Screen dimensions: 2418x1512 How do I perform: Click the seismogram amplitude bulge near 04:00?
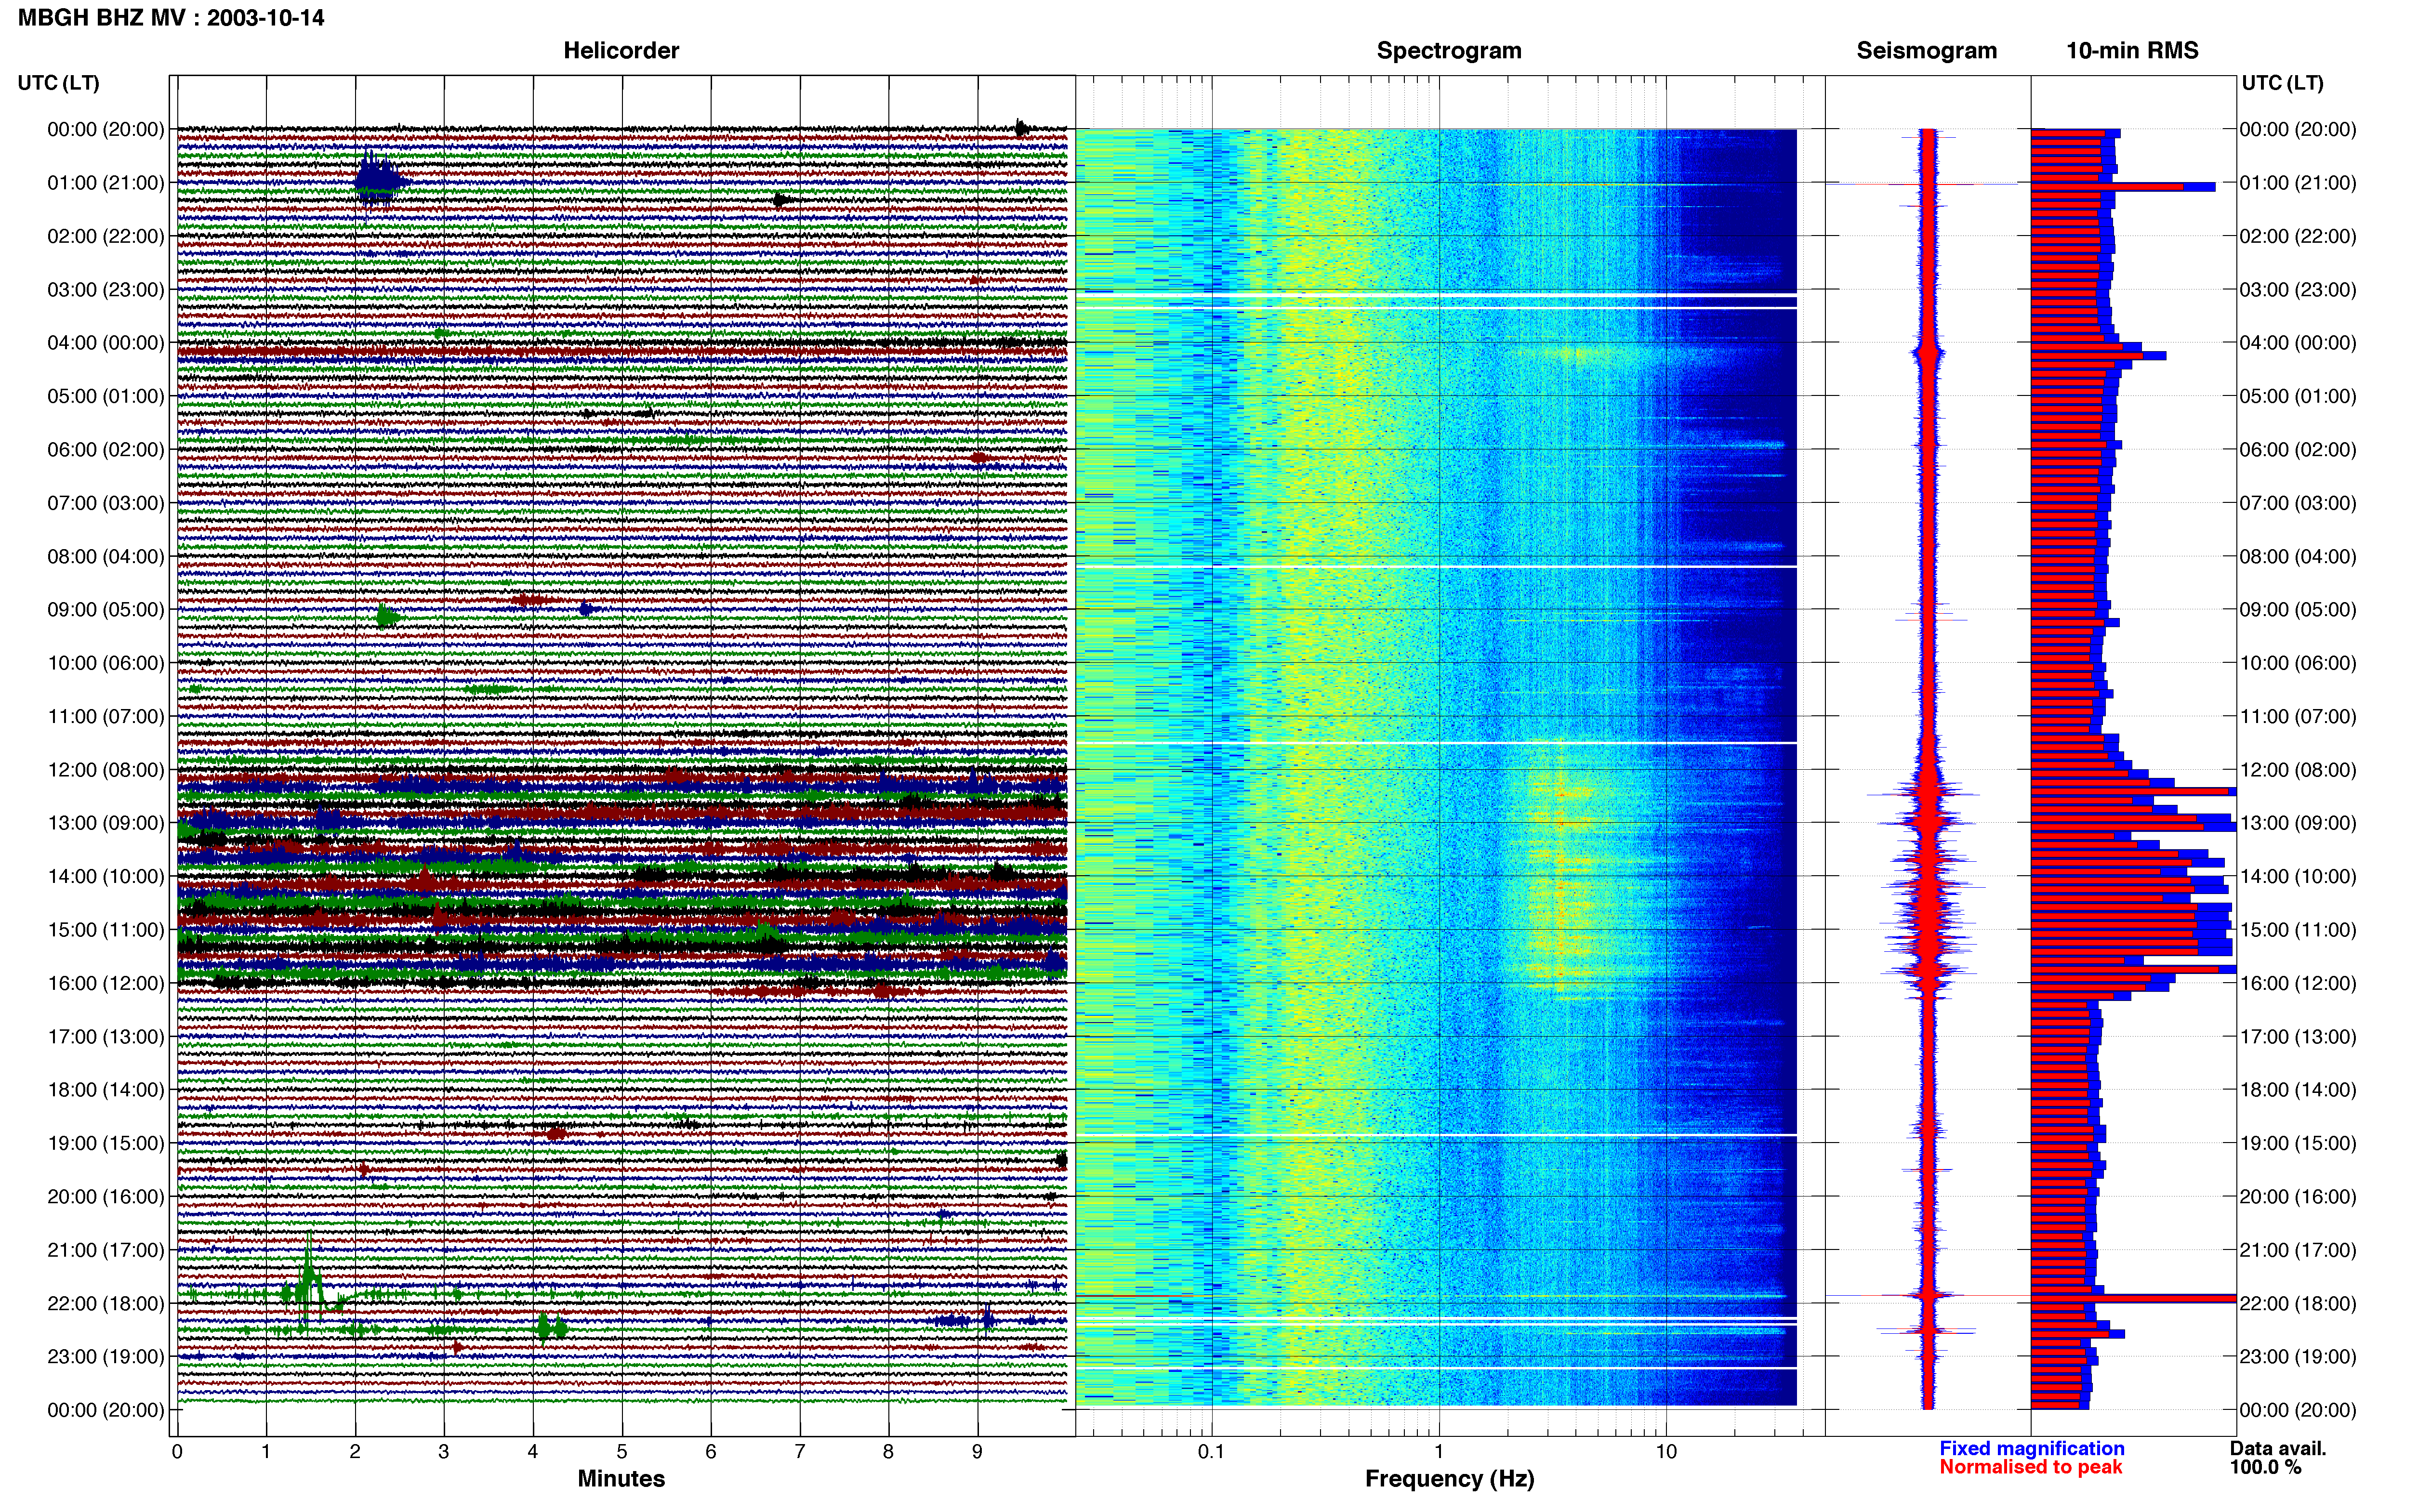[1927, 352]
